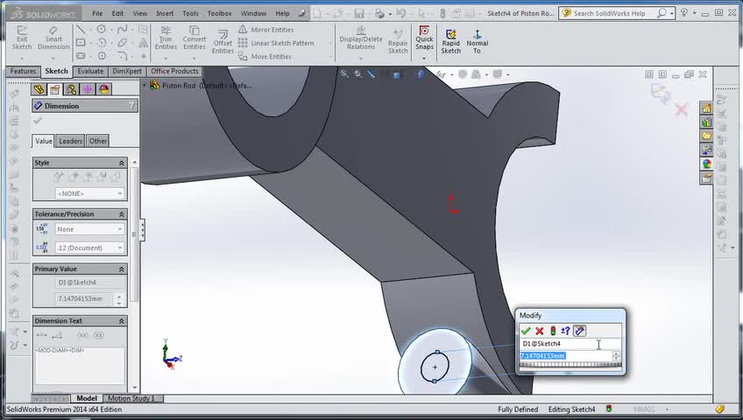Click the Rebuild traffic light in Modify

coord(553,331)
